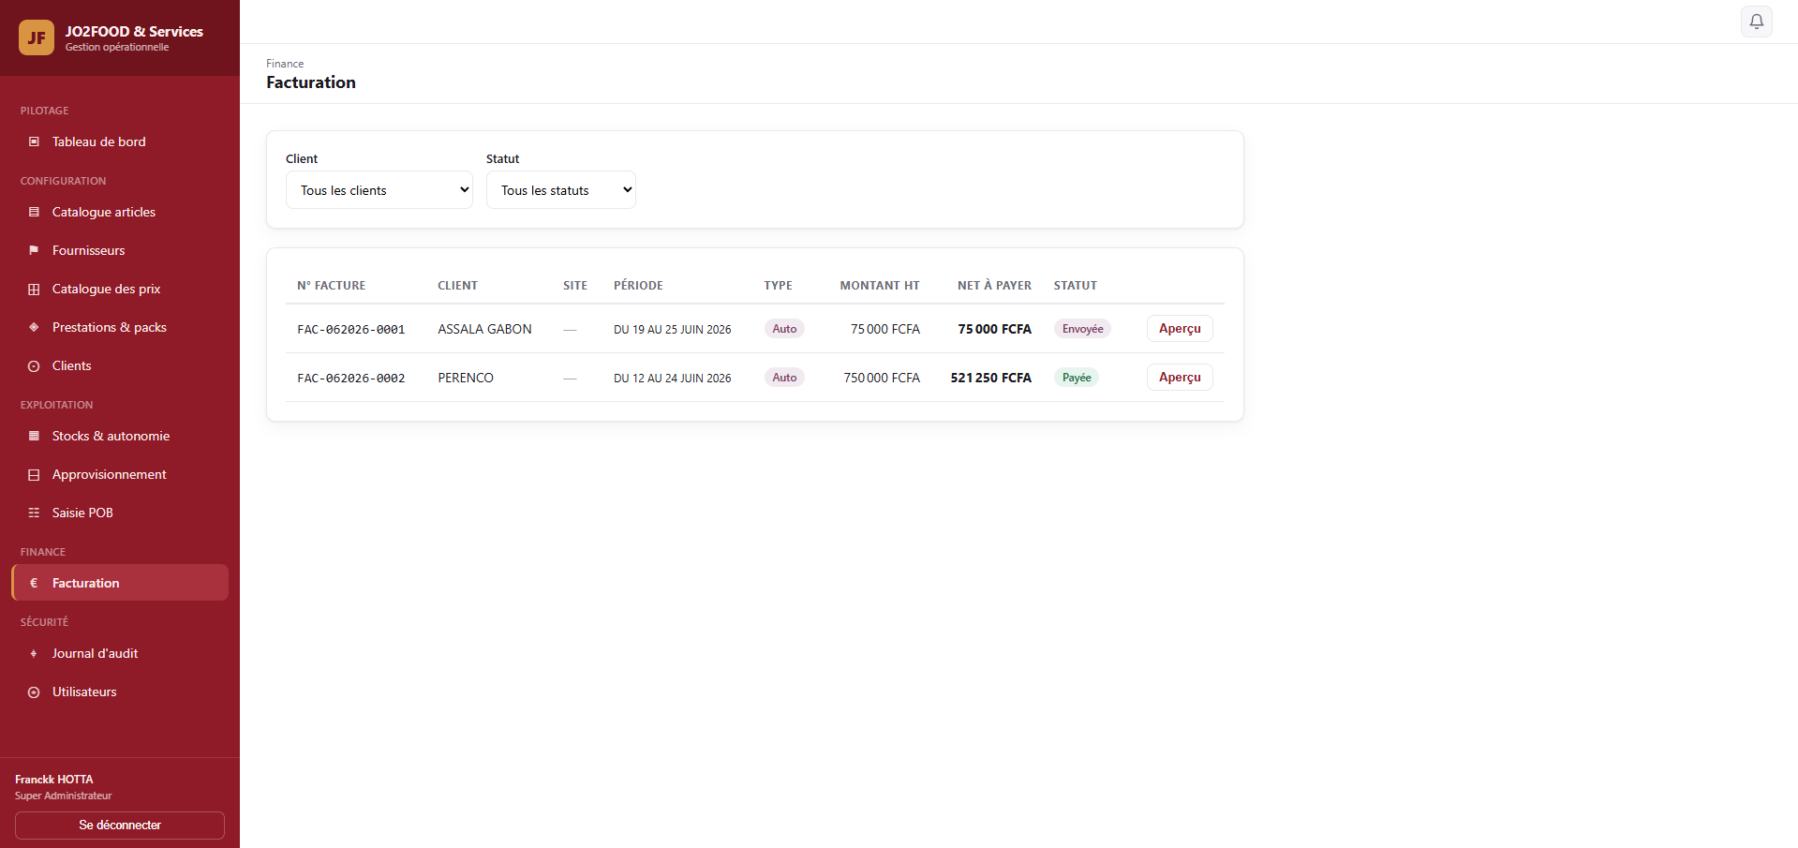Click the Payée status badge
1798x848 pixels.
tap(1077, 378)
